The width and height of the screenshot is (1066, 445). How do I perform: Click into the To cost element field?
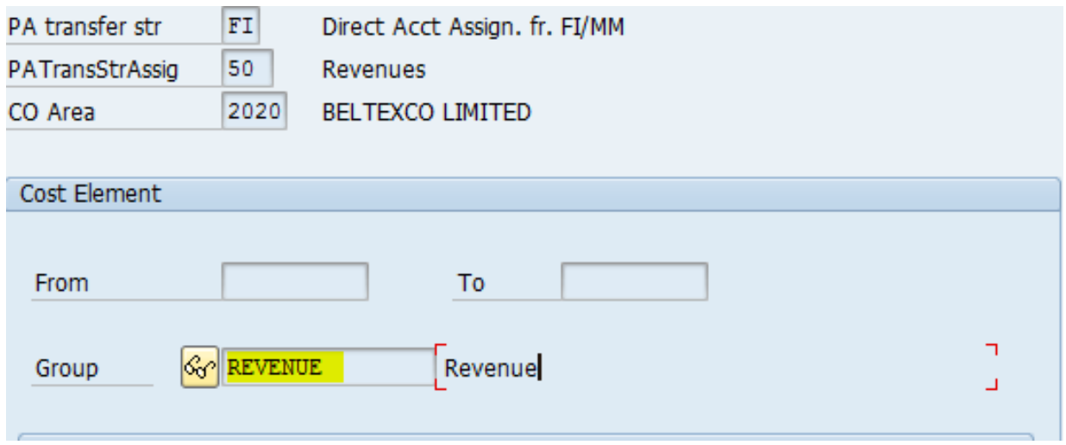(635, 282)
